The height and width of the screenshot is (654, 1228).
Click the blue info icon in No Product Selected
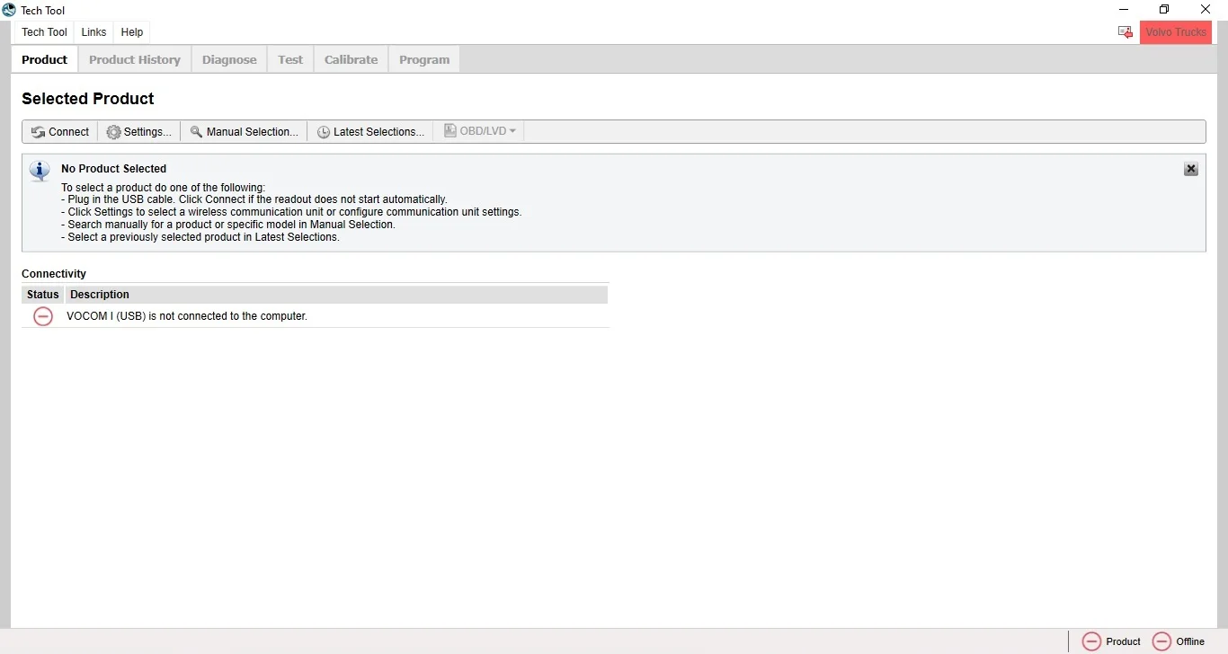tap(40, 171)
